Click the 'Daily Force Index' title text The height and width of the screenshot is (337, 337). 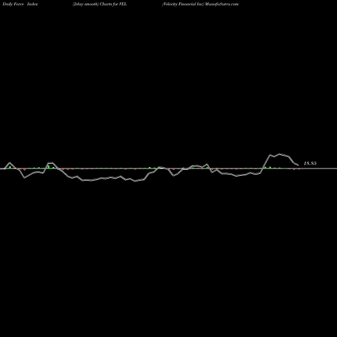[20, 4]
